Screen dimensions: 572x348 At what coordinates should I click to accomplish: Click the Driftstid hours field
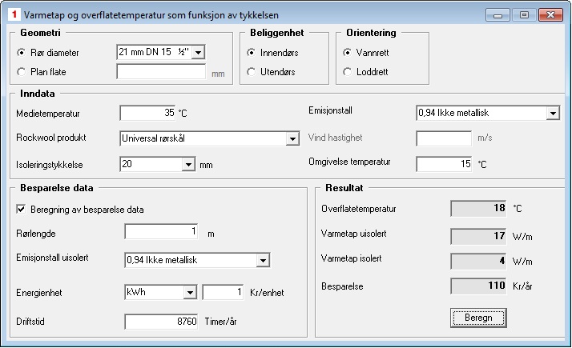161,322
